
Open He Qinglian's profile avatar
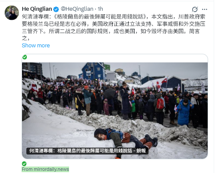12,13
